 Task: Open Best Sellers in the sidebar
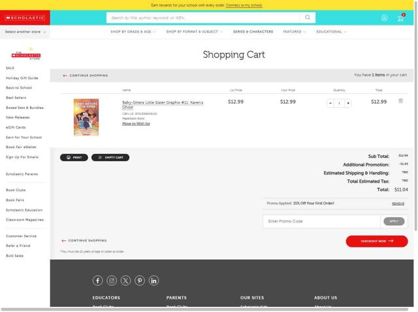point(16,98)
